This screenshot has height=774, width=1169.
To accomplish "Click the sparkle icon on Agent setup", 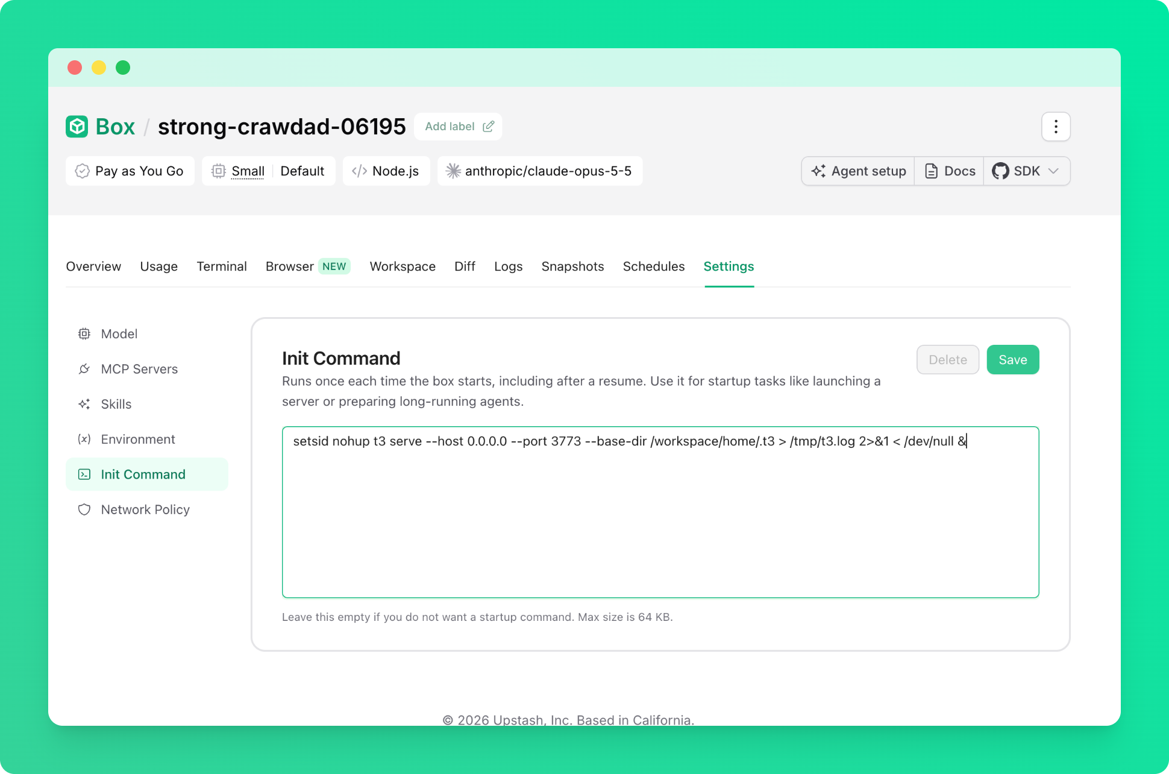I will click(x=818, y=171).
